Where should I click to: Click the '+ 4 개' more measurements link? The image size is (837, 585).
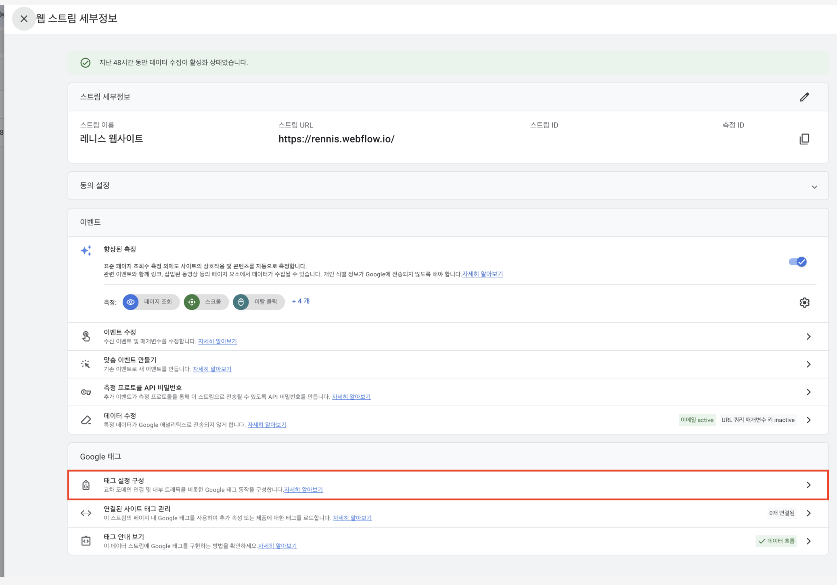click(x=301, y=301)
